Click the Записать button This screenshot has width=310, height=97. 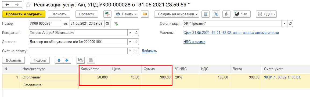(59, 14)
